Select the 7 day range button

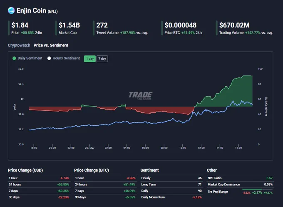[x=102, y=58]
